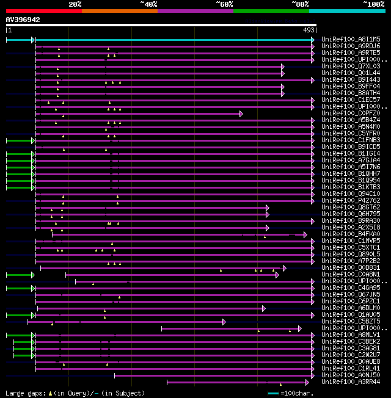Go to the UniRef100_B9RA30 hit
This screenshot has width=391, height=398.
pyautogui.click(x=351, y=221)
